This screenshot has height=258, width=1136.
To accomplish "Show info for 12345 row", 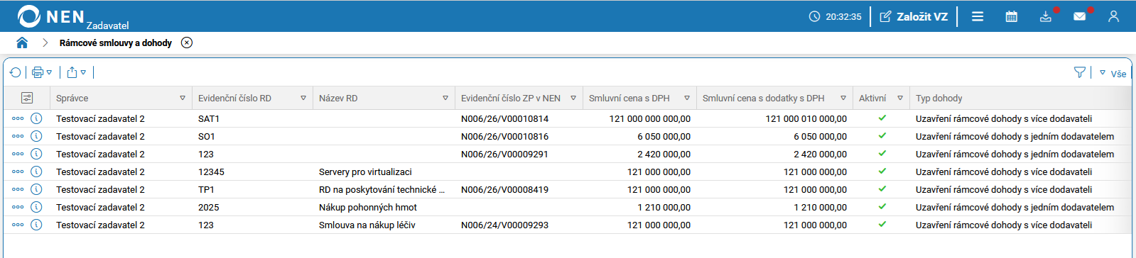I will (36, 172).
